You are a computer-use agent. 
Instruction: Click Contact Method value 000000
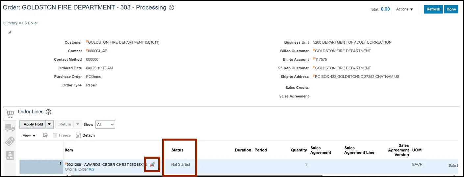click(92, 59)
